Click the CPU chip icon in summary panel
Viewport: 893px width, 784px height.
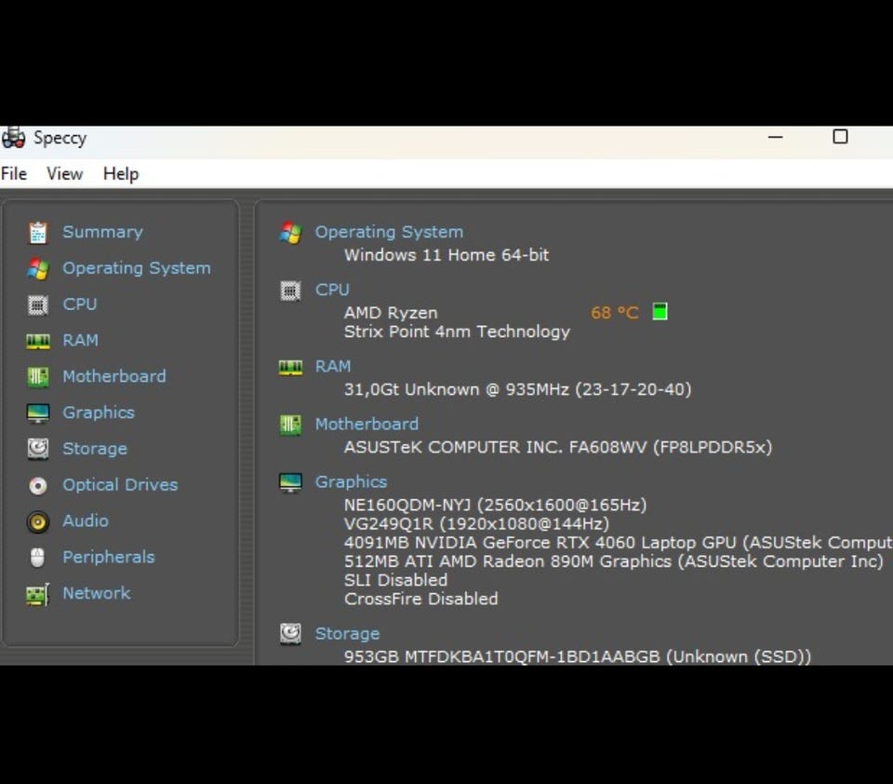pyautogui.click(x=290, y=291)
